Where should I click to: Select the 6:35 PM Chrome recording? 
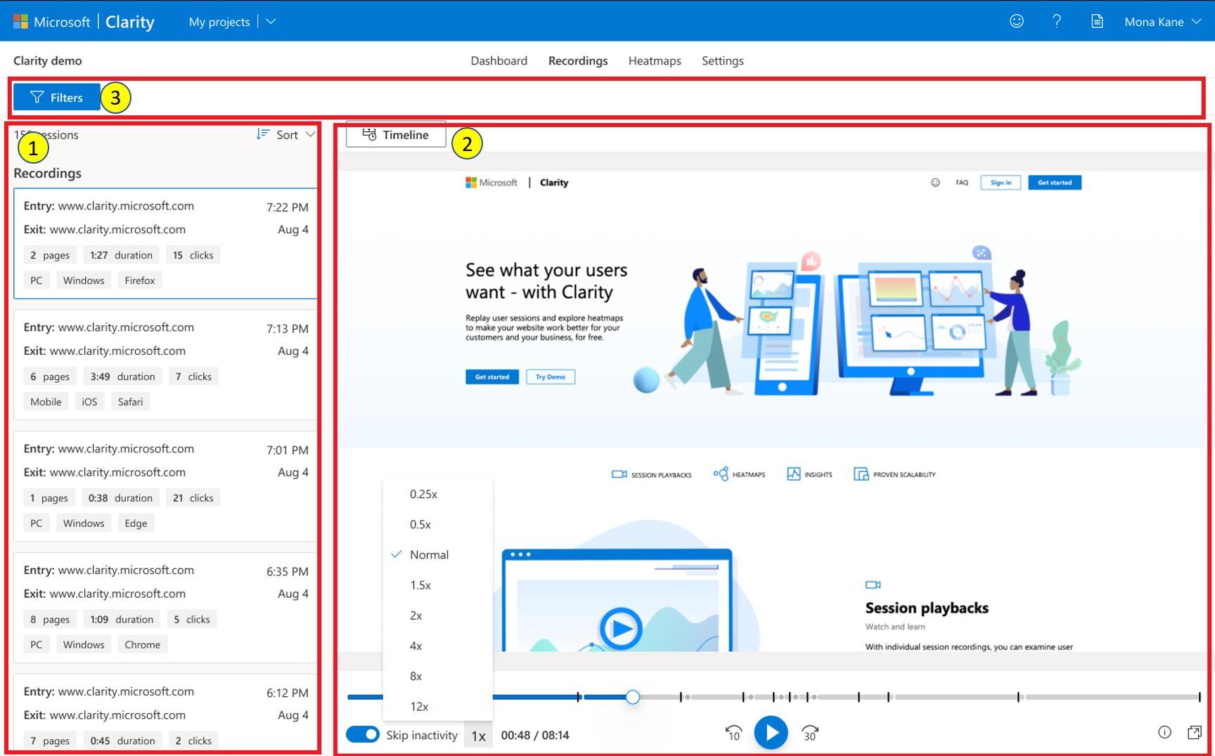[x=166, y=608]
